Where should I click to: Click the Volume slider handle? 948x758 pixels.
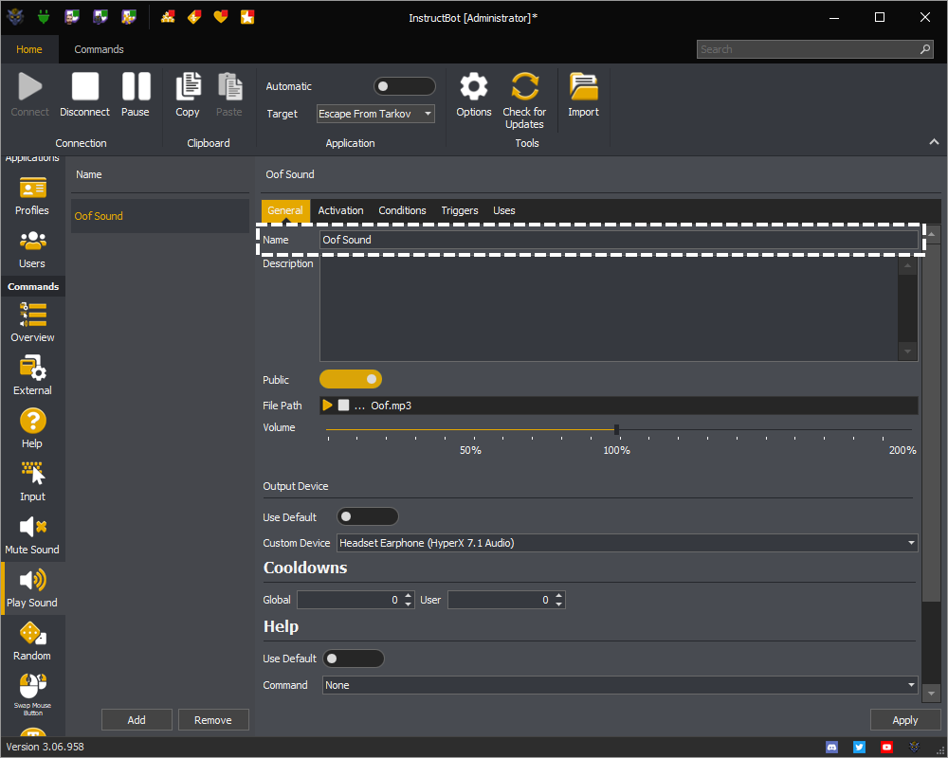click(617, 429)
